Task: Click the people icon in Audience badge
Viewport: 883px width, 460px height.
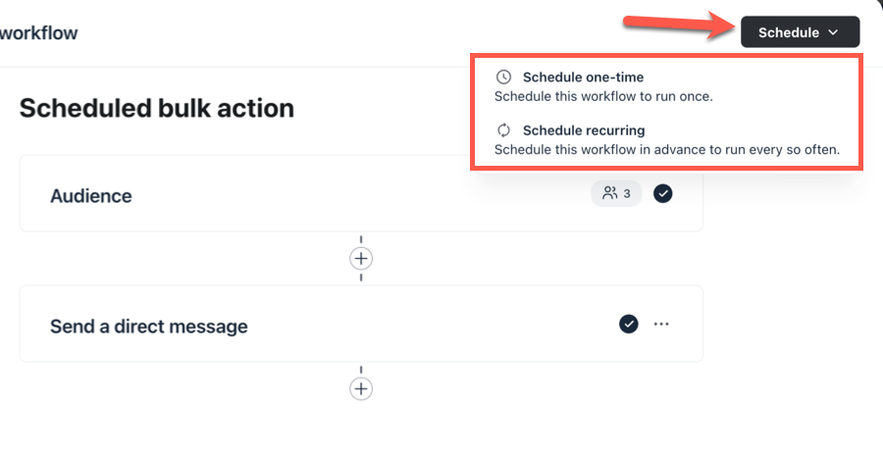Action: (609, 193)
